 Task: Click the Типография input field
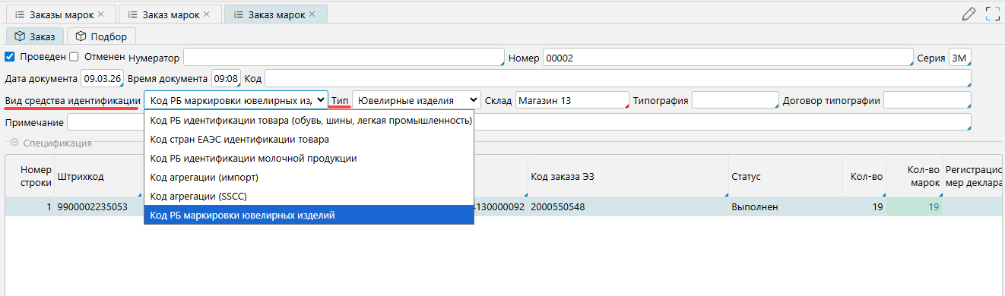[736, 100]
